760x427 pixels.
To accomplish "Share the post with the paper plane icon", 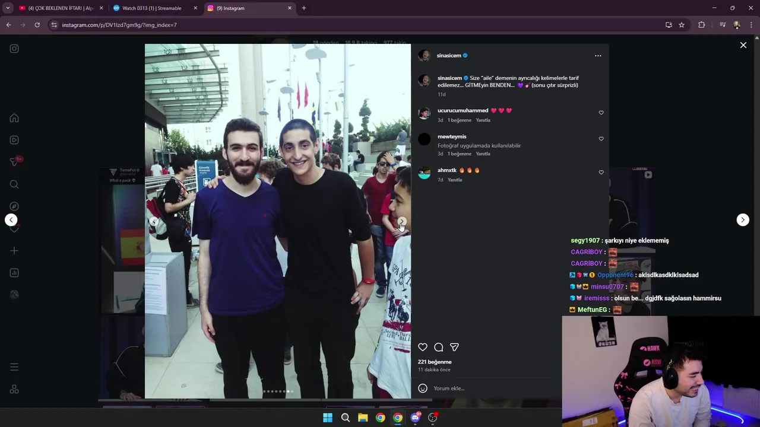I will coord(454,347).
